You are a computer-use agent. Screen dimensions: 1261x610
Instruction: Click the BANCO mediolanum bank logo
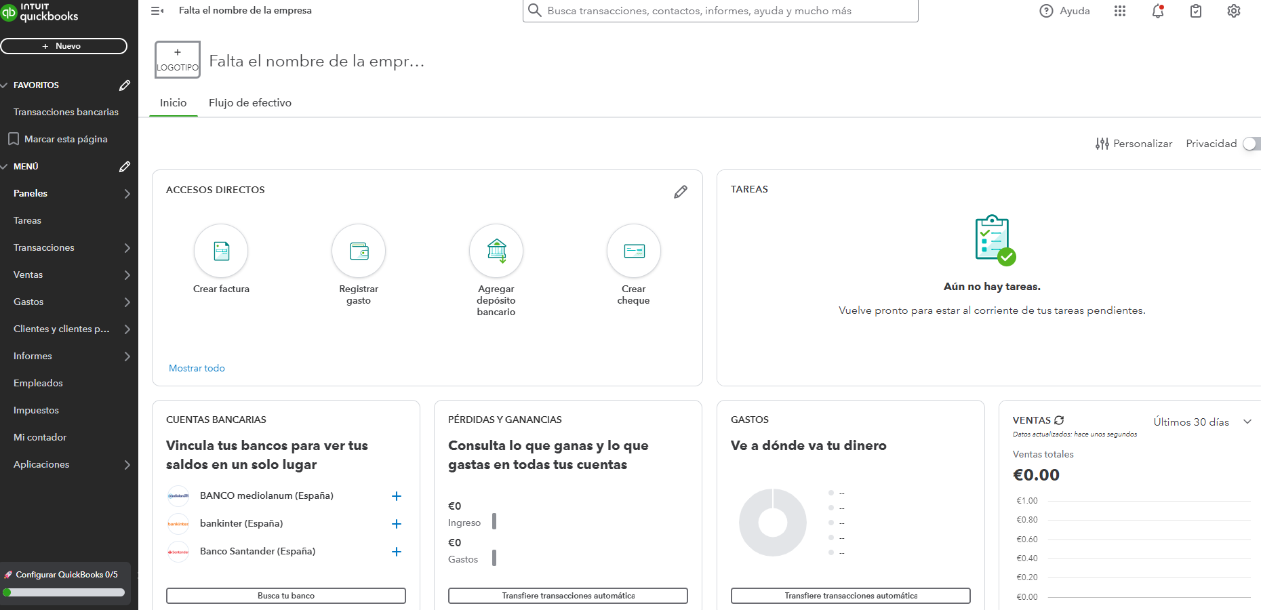(x=178, y=496)
